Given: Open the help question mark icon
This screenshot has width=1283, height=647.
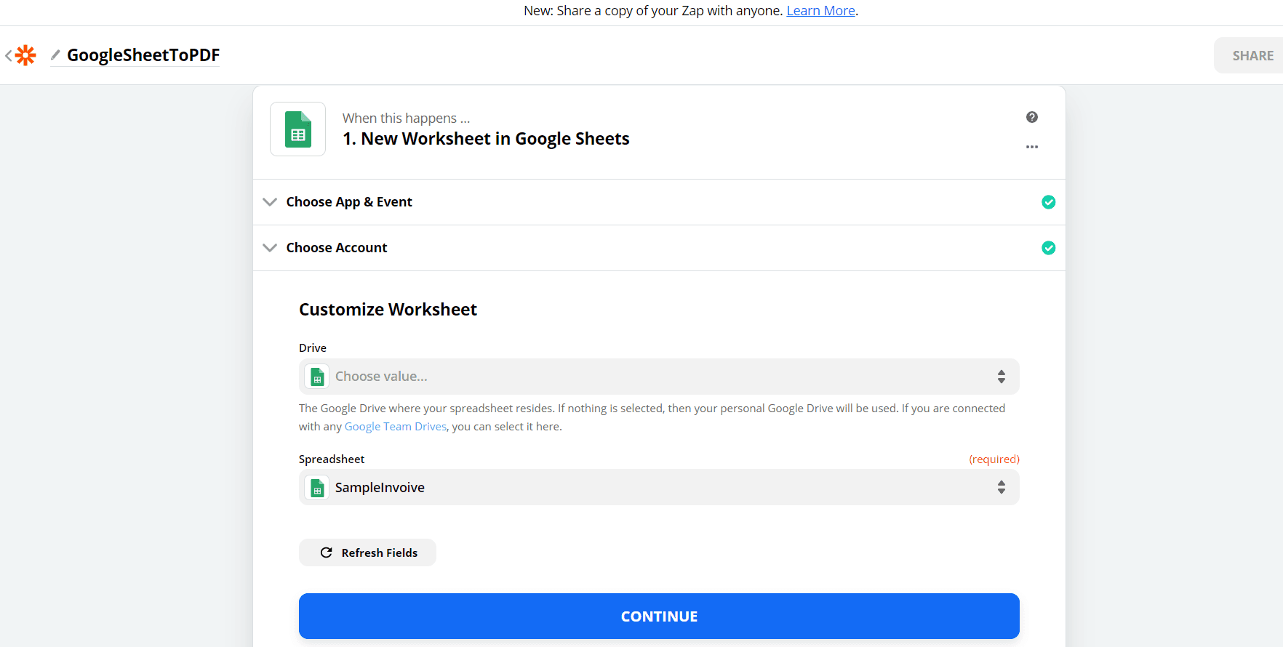Looking at the screenshot, I should (x=1032, y=117).
